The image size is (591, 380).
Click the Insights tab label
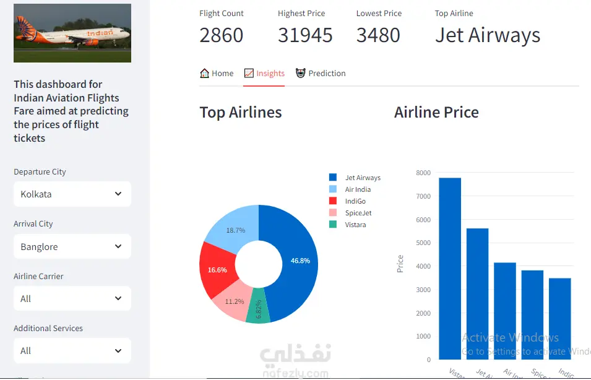click(x=270, y=73)
